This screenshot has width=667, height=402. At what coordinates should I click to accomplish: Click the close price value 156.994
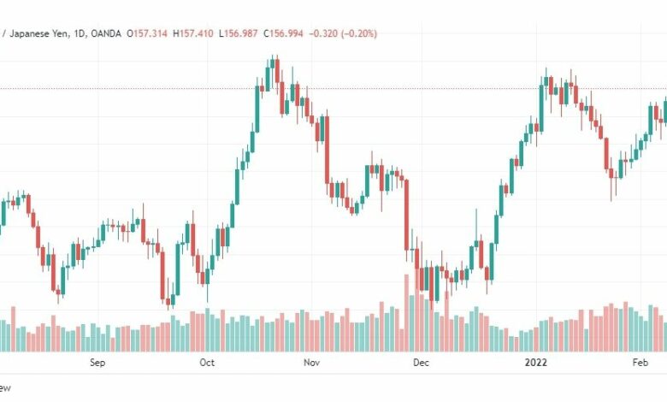283,33
